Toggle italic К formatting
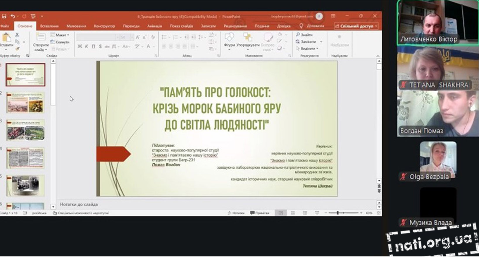Image resolution: width=479 pixels, height=257 pixels. pos(87,46)
